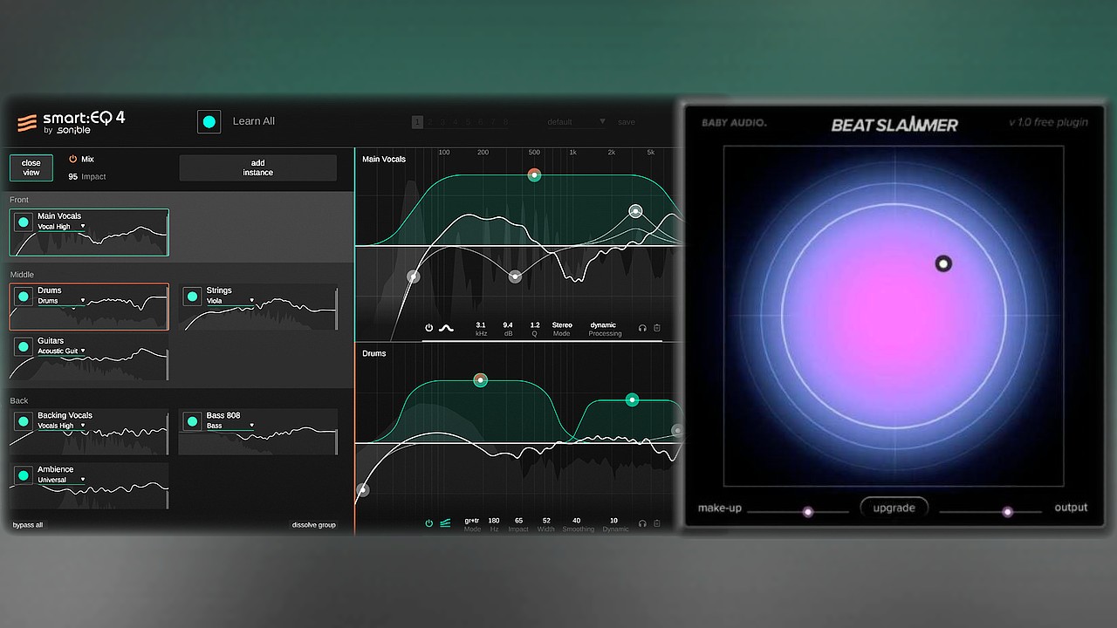Screen dimensions: 1117x628
Task: Open the Bass profile dropdown for Bass 808
Action: [230, 426]
